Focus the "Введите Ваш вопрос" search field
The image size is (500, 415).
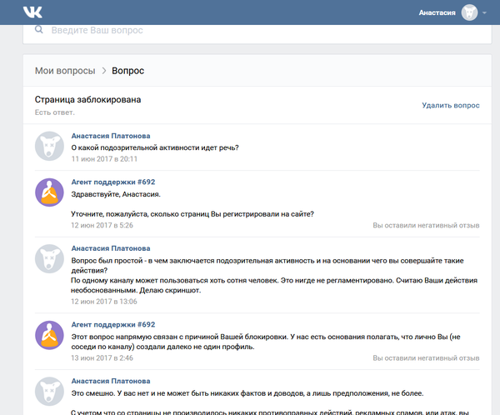[250, 30]
